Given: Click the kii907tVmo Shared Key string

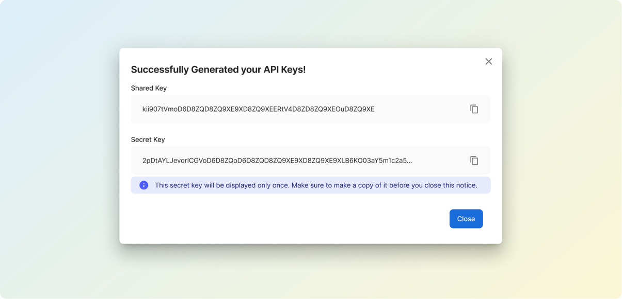Looking at the screenshot, I should coord(258,109).
